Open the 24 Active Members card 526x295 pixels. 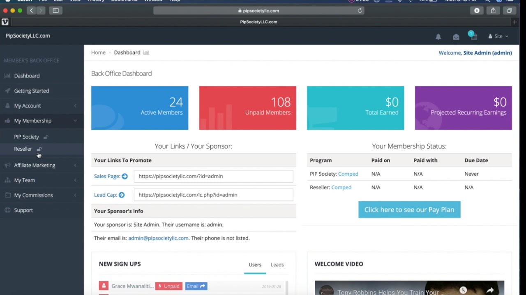[x=140, y=108]
